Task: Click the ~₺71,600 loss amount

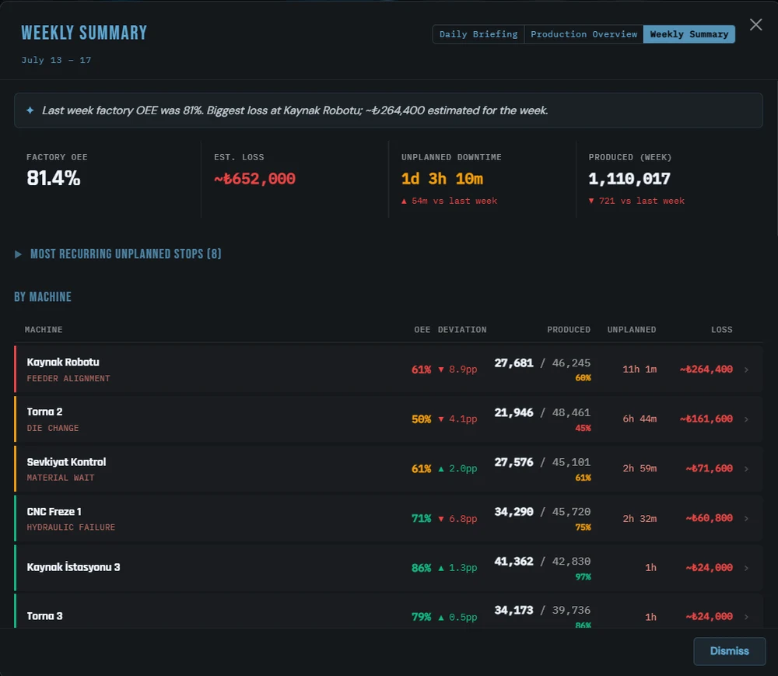Action: [709, 468]
